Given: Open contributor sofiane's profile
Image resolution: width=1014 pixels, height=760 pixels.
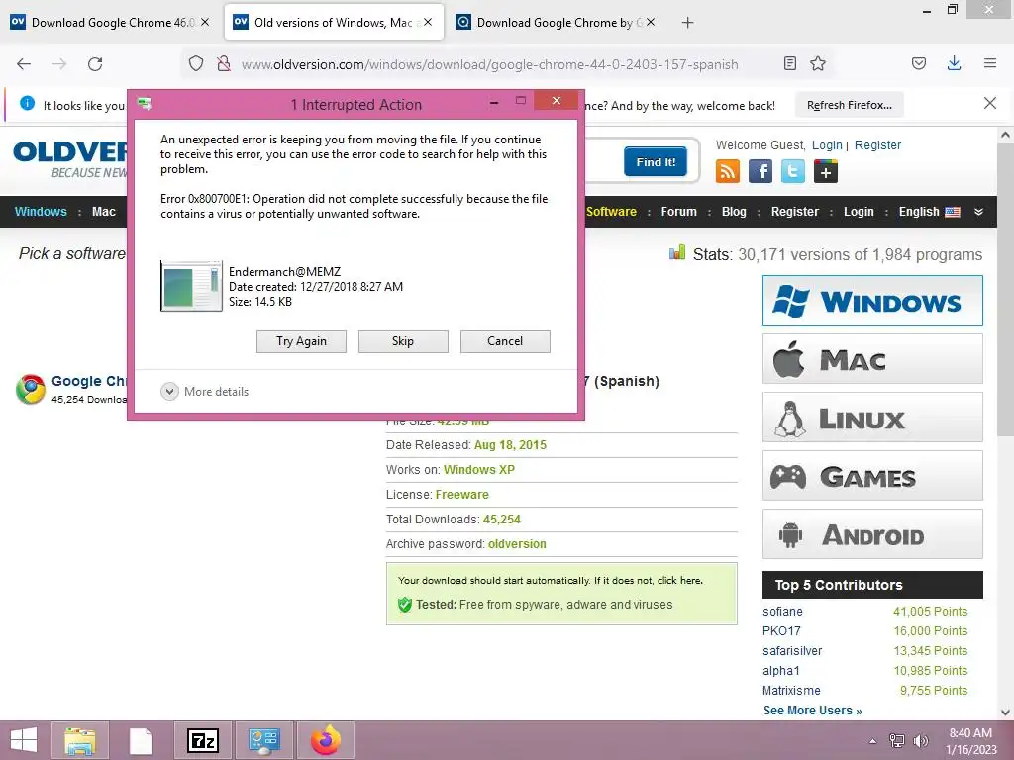Looking at the screenshot, I should coord(782,612).
